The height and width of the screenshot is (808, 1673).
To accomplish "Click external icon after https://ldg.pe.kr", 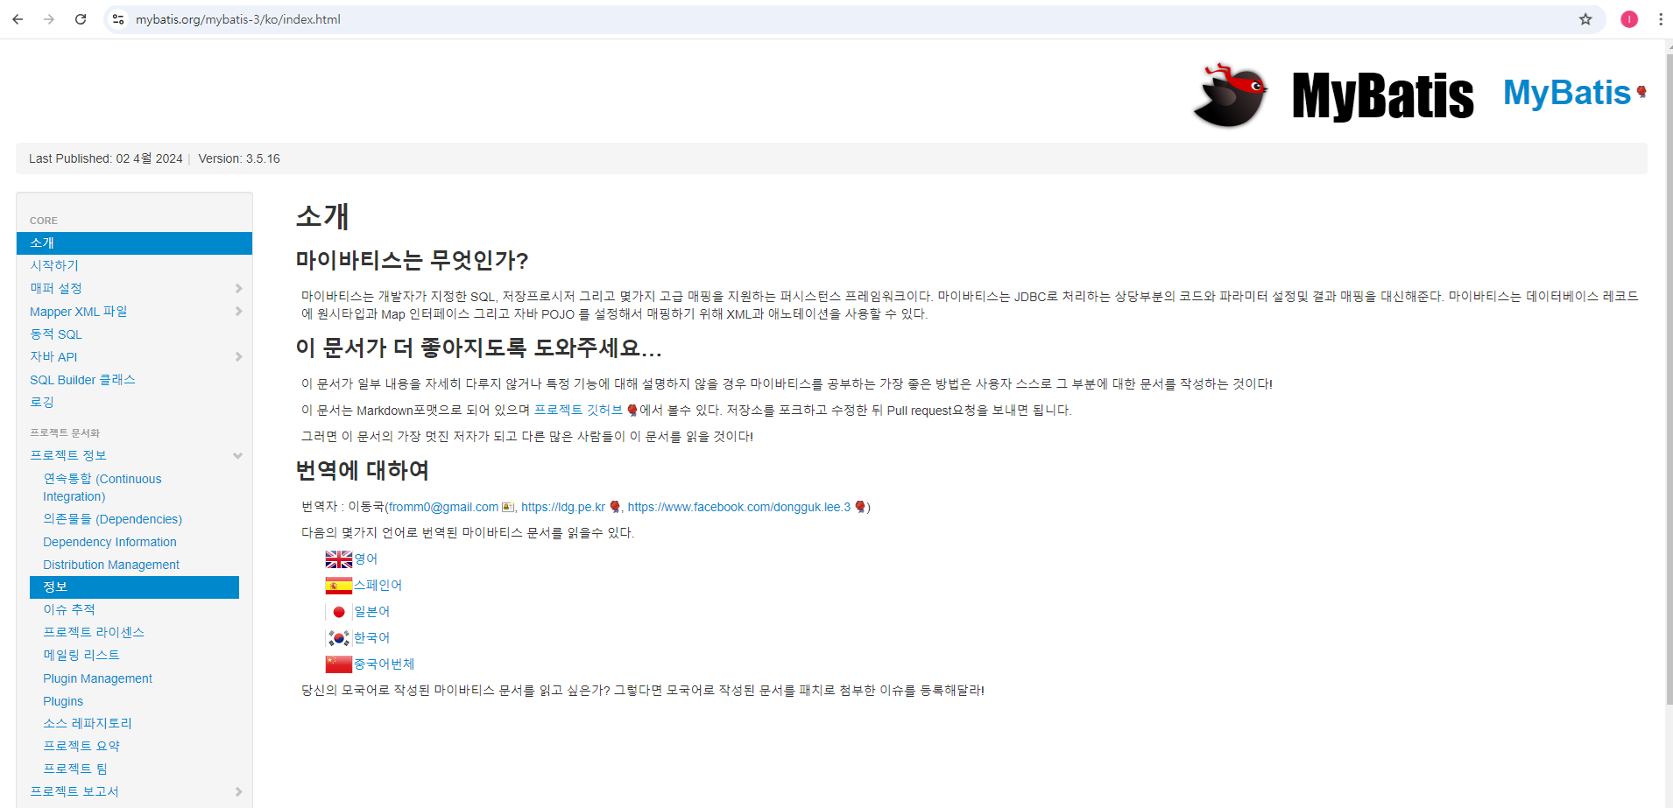I will click(615, 507).
